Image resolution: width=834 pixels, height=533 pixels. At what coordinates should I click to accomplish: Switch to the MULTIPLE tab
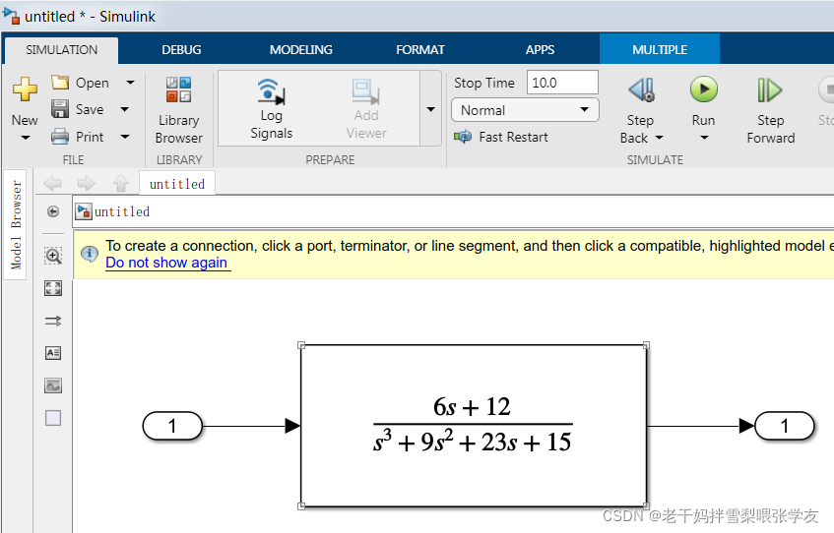[x=660, y=50]
